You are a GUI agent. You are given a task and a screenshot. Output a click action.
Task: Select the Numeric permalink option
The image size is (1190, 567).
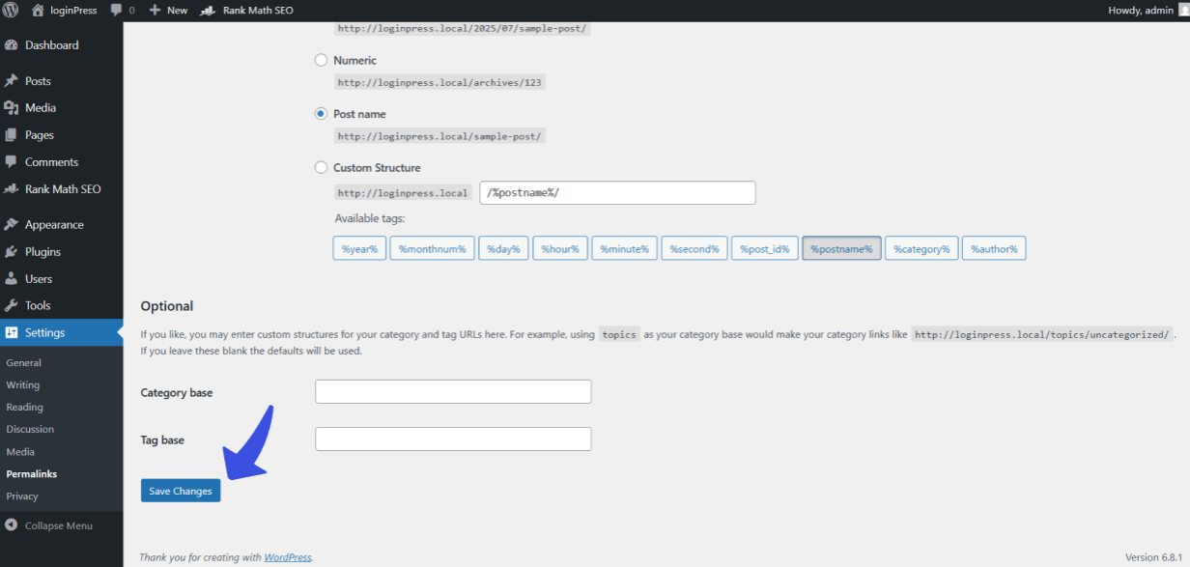[322, 60]
